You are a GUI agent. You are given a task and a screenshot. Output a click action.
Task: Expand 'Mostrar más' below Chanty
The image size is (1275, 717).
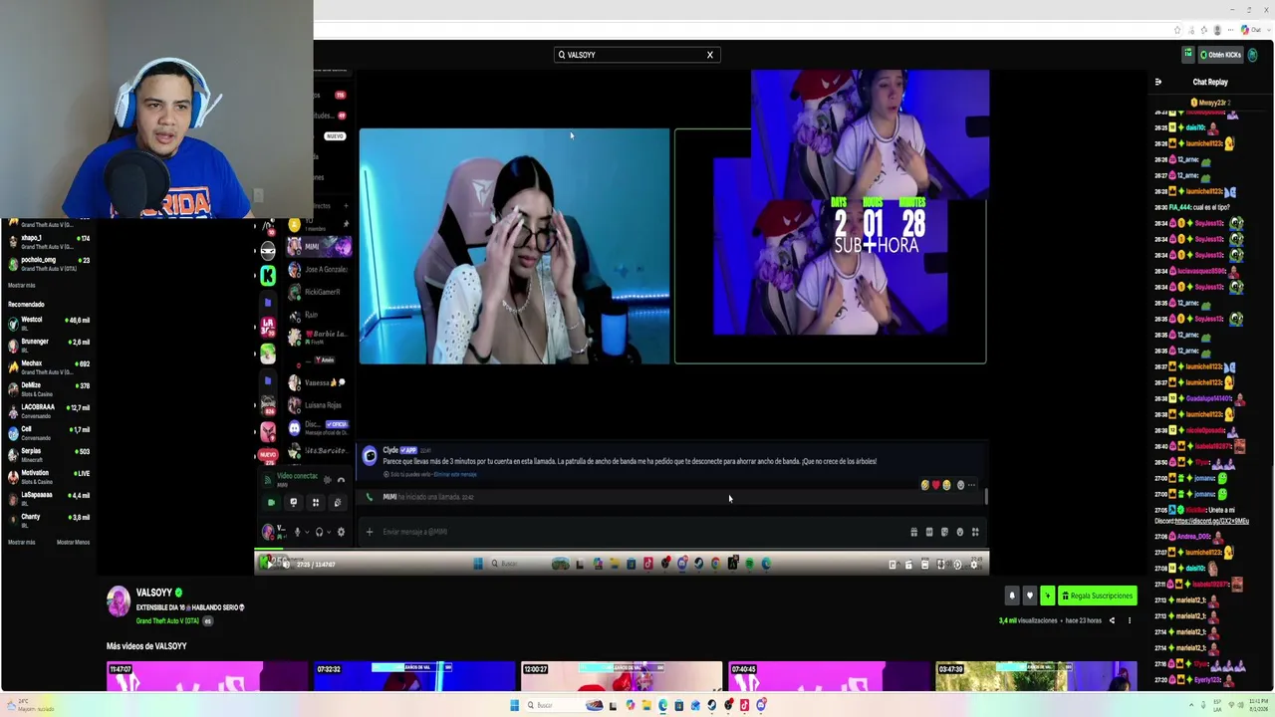(21, 543)
